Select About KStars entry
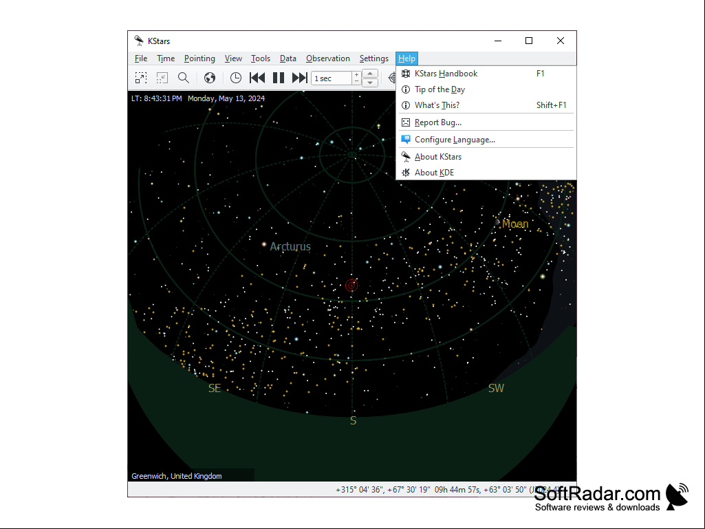Screen dimensions: 705x529 click(486, 157)
